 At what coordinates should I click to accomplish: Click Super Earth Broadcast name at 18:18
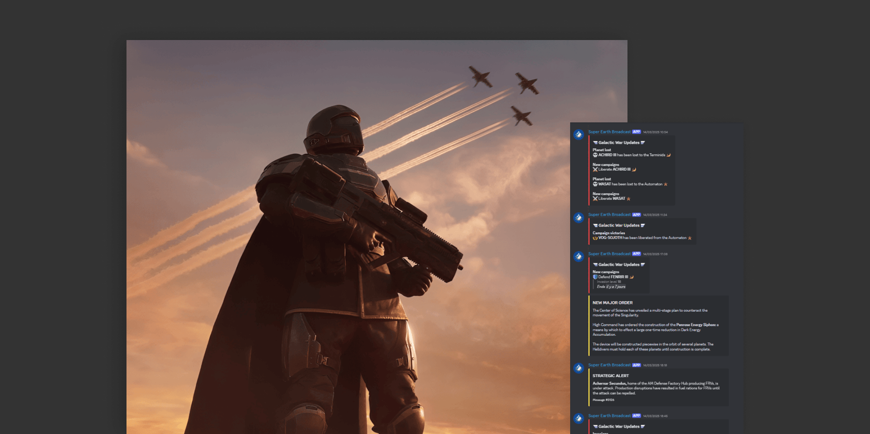609,365
